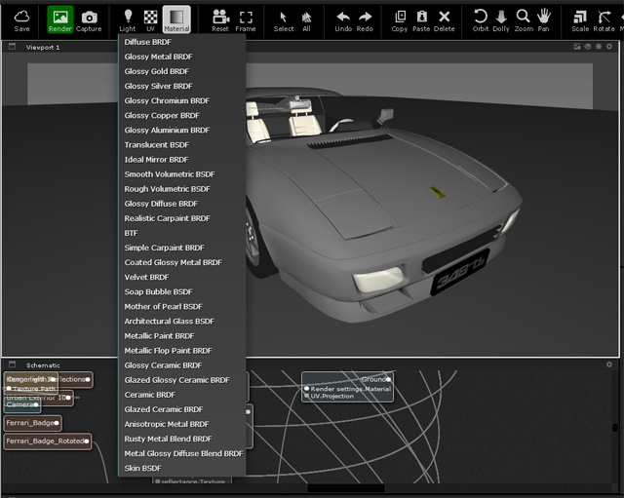The width and height of the screenshot is (624, 498).
Task: Choose the select All tool
Action: tap(306, 20)
